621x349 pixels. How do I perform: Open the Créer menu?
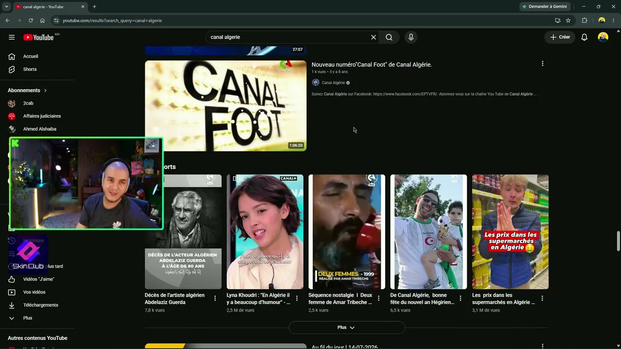[x=560, y=37]
